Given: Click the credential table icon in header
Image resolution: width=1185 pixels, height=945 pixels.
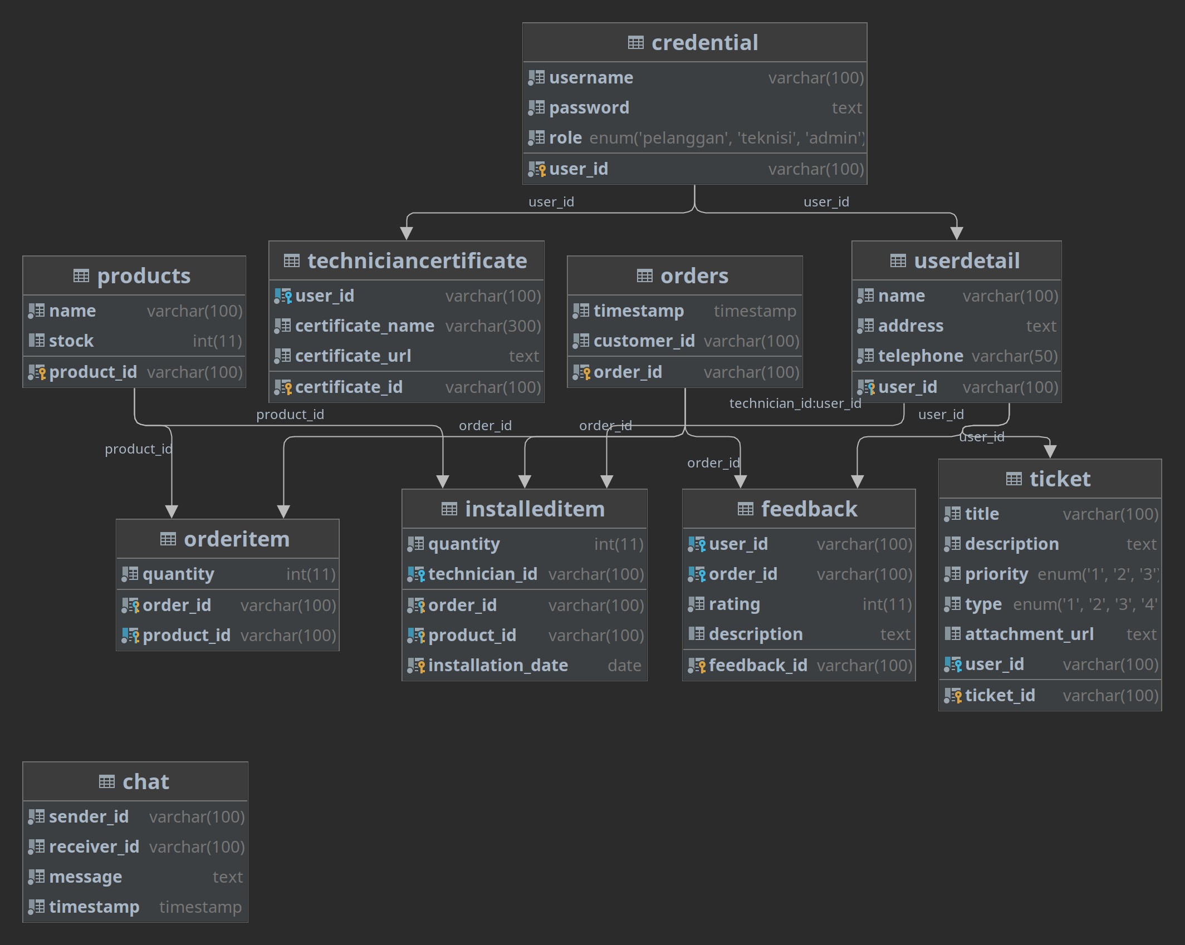Looking at the screenshot, I should click(x=635, y=43).
